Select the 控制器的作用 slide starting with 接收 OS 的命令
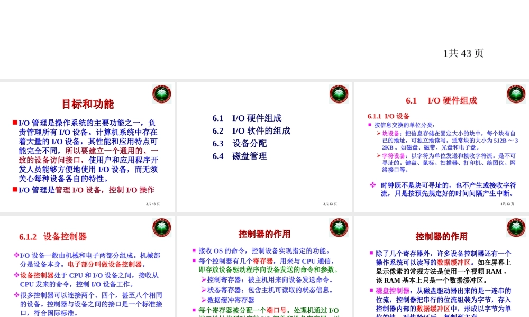This screenshot has width=529, height=317. coord(264,266)
